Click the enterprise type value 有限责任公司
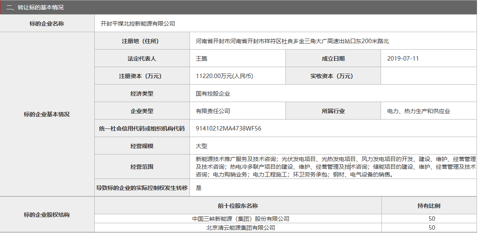Viewport: 479px width, 233px height. [213, 111]
